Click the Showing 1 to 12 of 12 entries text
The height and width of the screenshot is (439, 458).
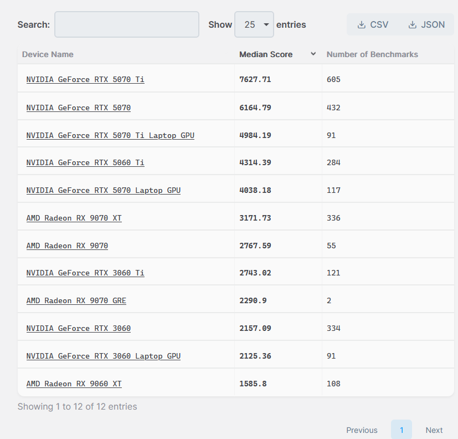tap(77, 406)
